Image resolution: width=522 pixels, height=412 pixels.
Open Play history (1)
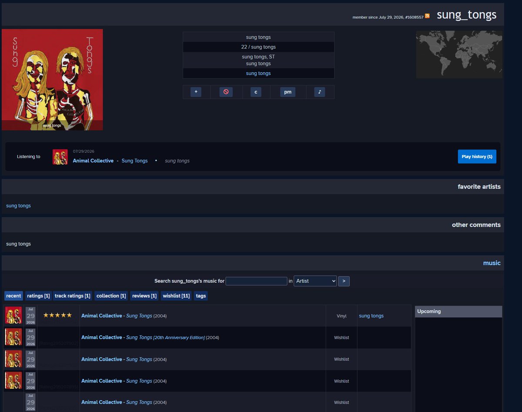click(477, 156)
